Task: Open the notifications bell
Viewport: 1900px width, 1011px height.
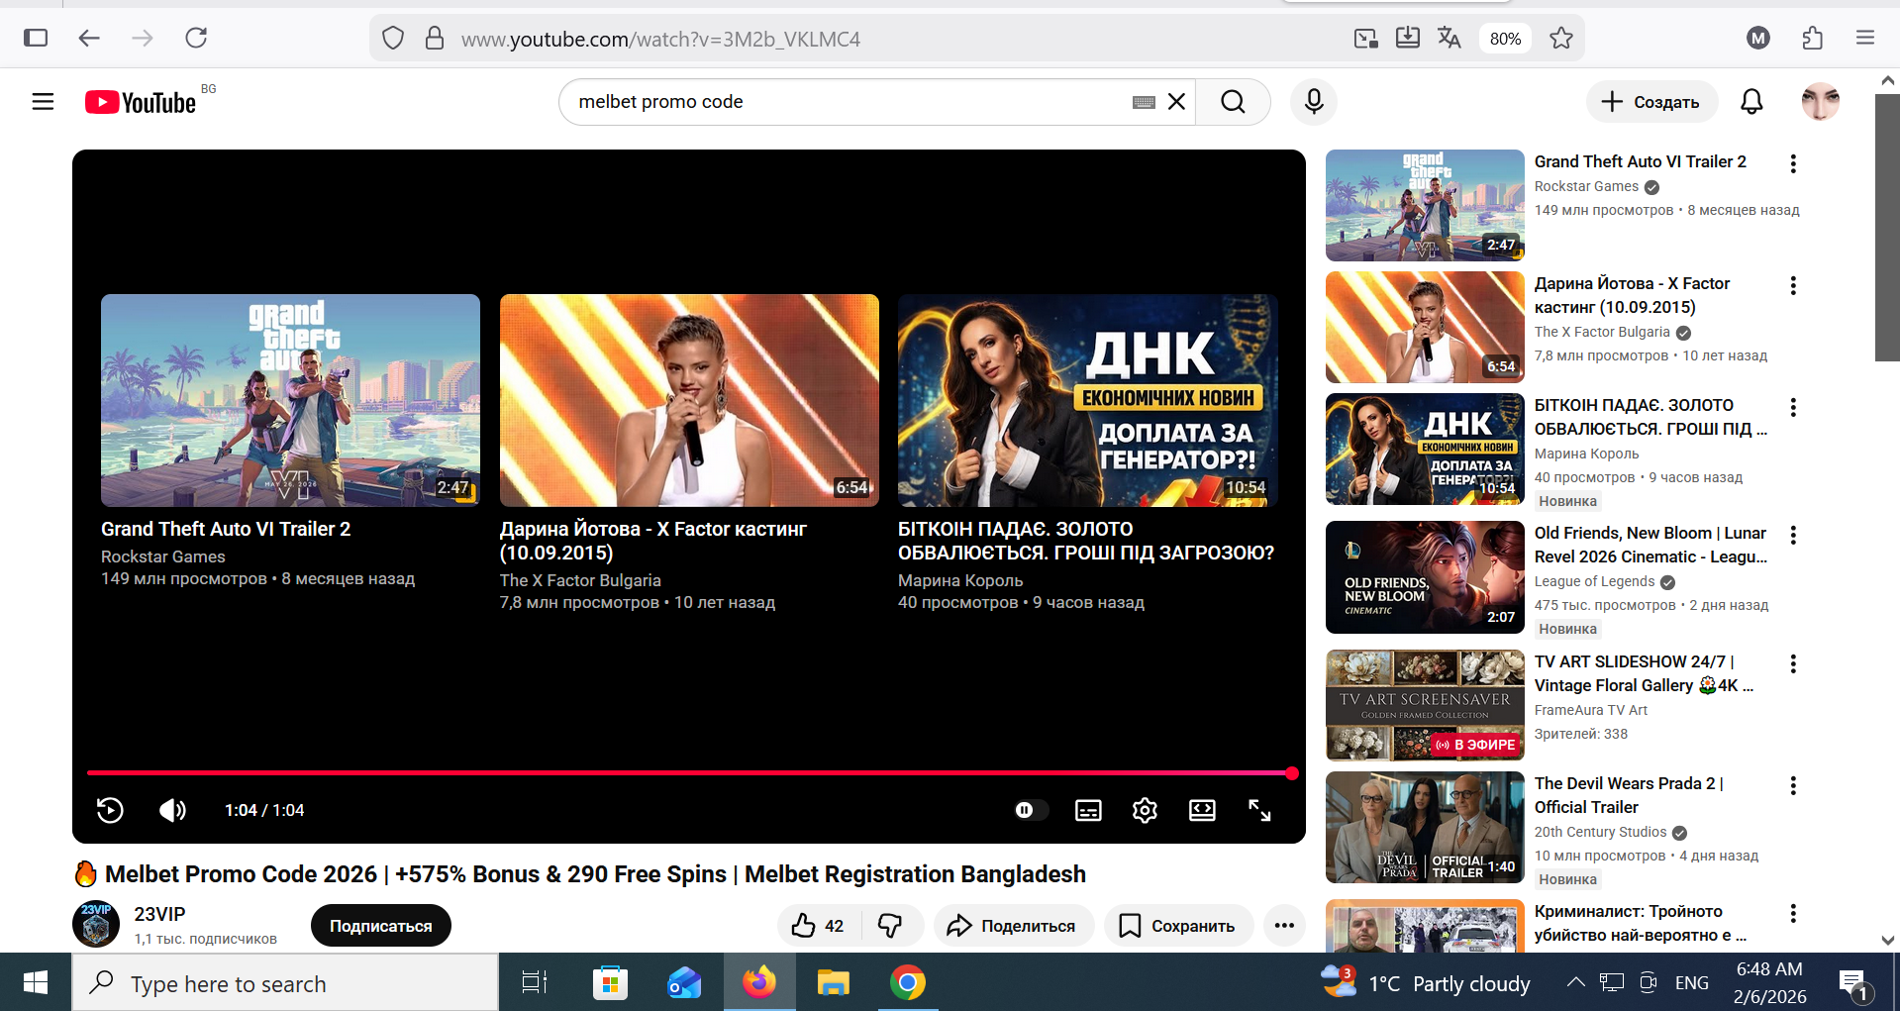Action: 1751,102
